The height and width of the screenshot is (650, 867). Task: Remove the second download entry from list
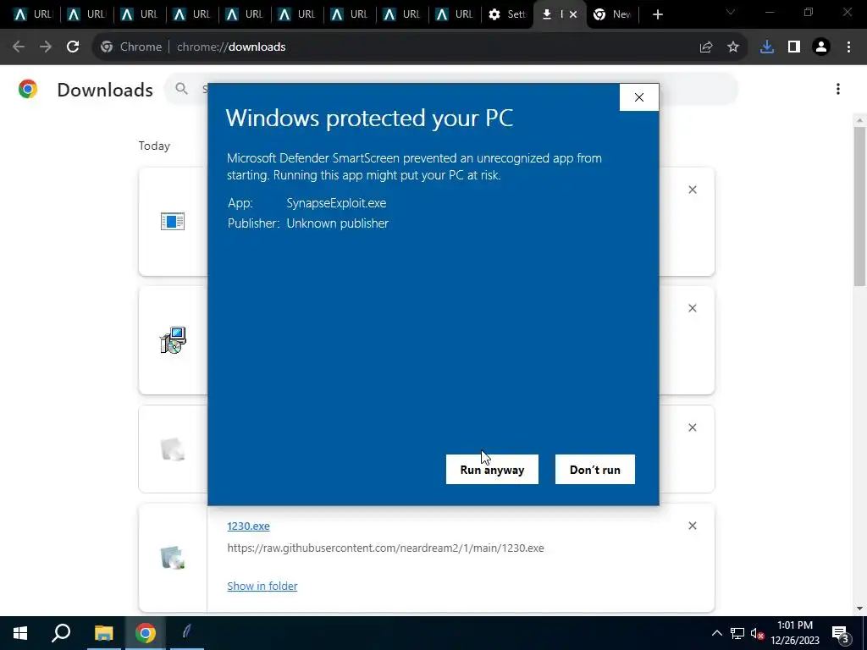tap(693, 308)
